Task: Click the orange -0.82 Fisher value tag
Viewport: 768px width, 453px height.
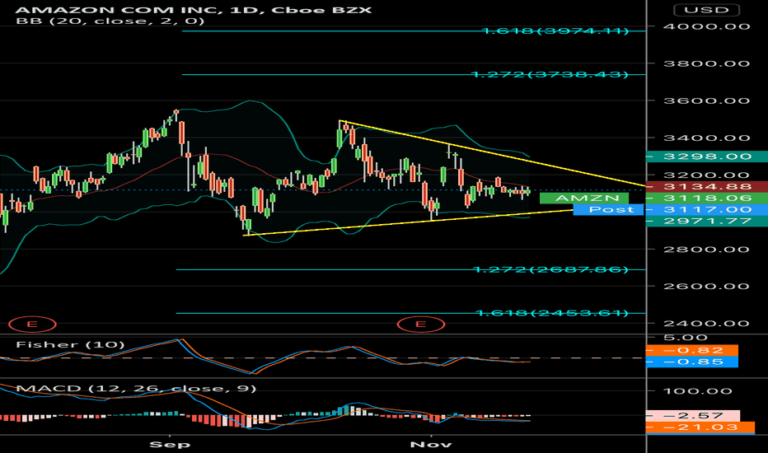Action: click(692, 350)
